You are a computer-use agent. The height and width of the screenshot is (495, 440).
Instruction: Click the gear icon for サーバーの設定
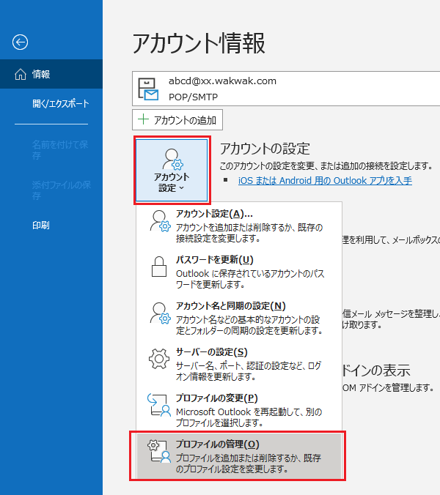[159, 360]
